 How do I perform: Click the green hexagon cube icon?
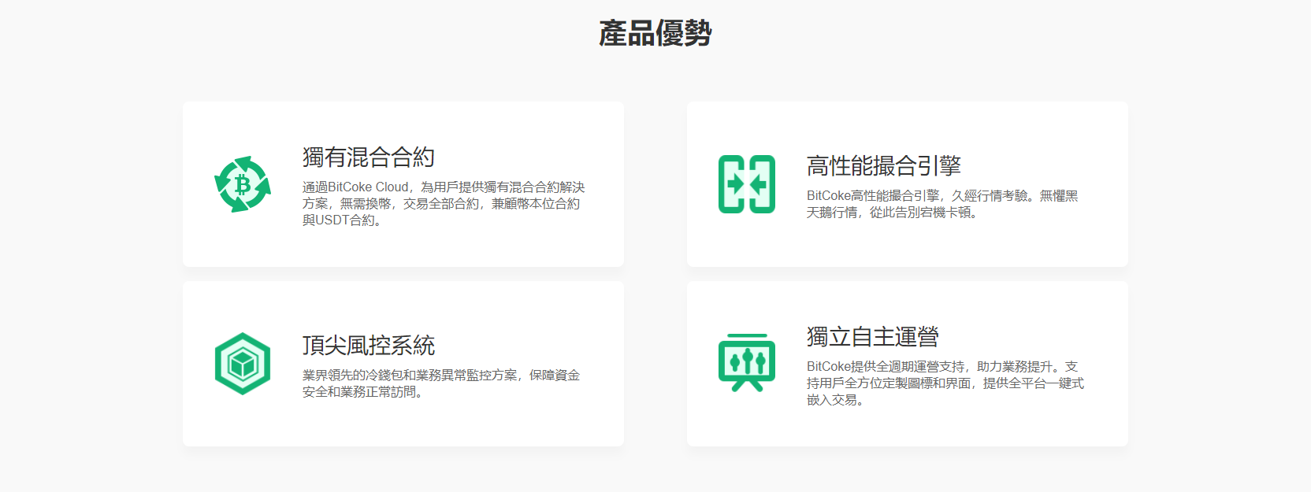pyautogui.click(x=243, y=364)
